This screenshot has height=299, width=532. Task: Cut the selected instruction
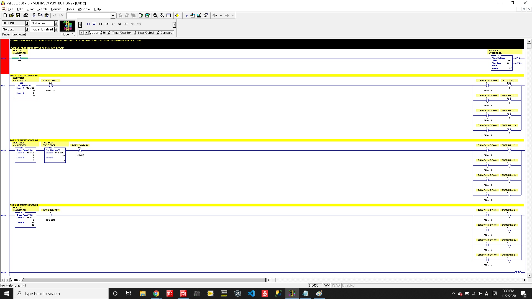click(34, 16)
